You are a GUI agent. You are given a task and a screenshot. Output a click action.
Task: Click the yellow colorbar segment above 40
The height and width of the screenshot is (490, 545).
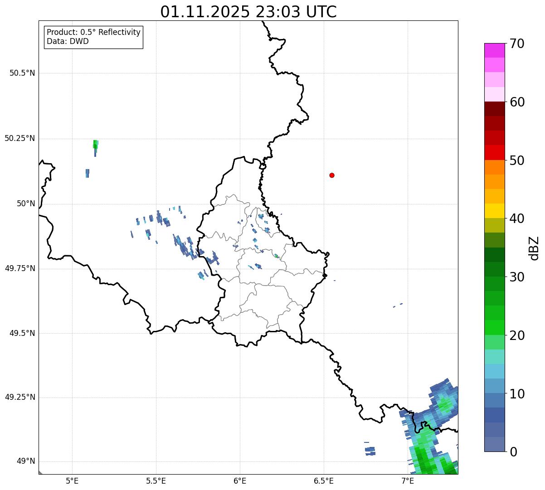(494, 211)
